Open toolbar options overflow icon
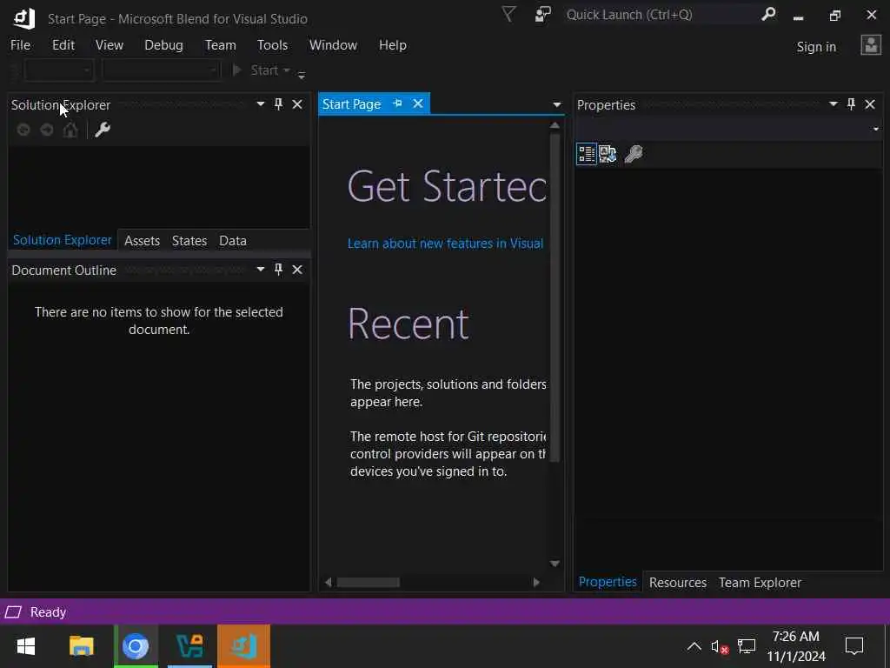Screen dimensions: 890x668 coord(302,75)
